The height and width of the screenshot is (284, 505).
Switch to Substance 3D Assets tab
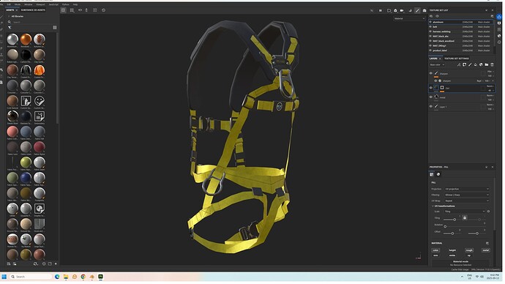(x=33, y=10)
